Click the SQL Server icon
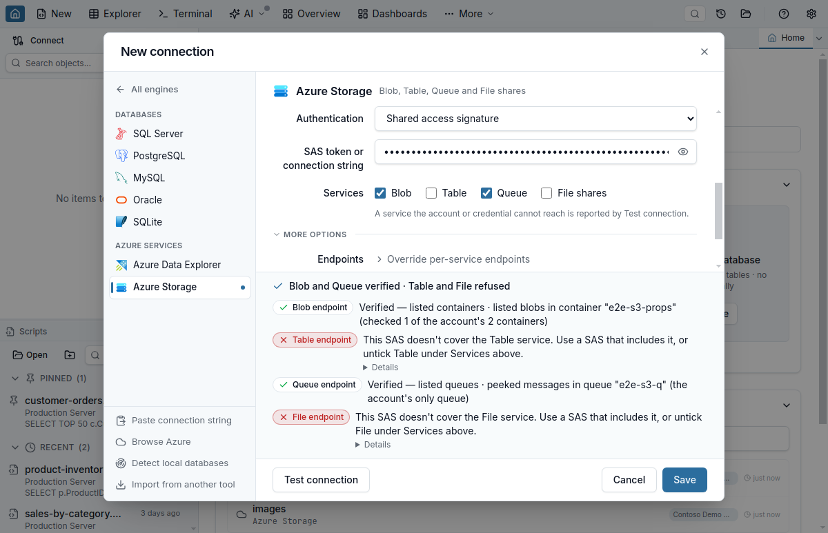Screen dimensions: 828x533 (x=121, y=134)
